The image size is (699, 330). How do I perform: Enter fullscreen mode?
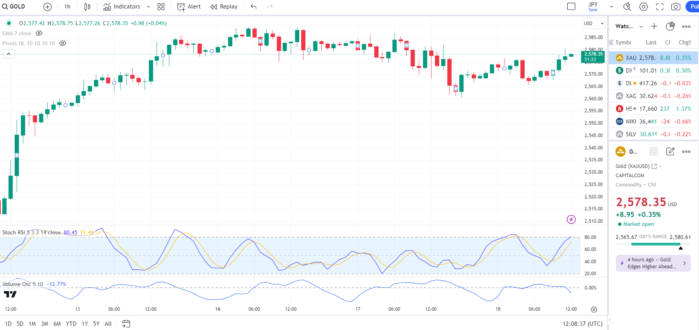pyautogui.click(x=660, y=7)
